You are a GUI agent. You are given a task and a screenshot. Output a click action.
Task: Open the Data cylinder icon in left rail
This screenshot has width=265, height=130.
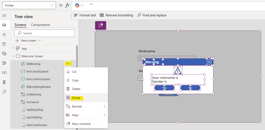click(4, 44)
